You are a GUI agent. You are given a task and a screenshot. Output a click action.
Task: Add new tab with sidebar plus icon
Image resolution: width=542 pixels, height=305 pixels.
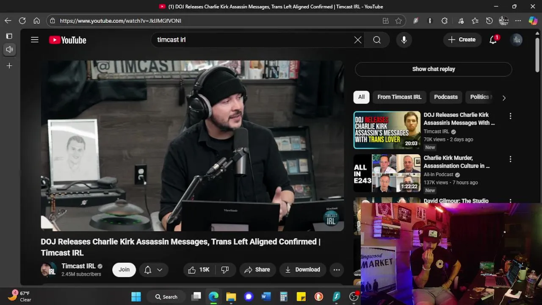[x=9, y=66]
